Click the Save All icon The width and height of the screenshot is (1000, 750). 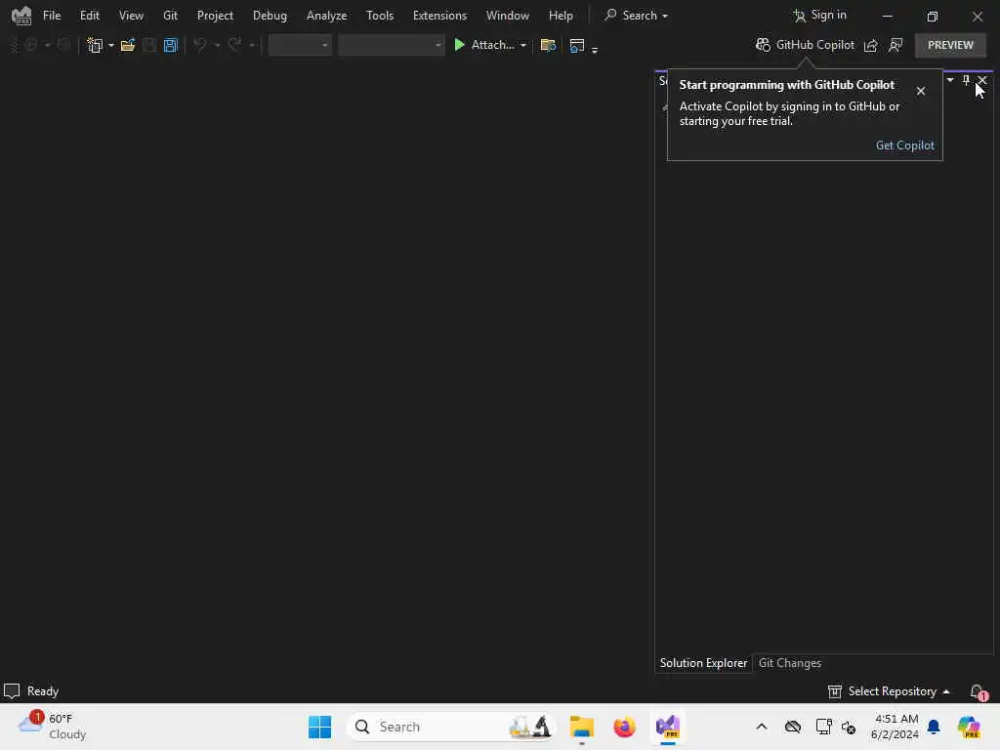(x=170, y=45)
